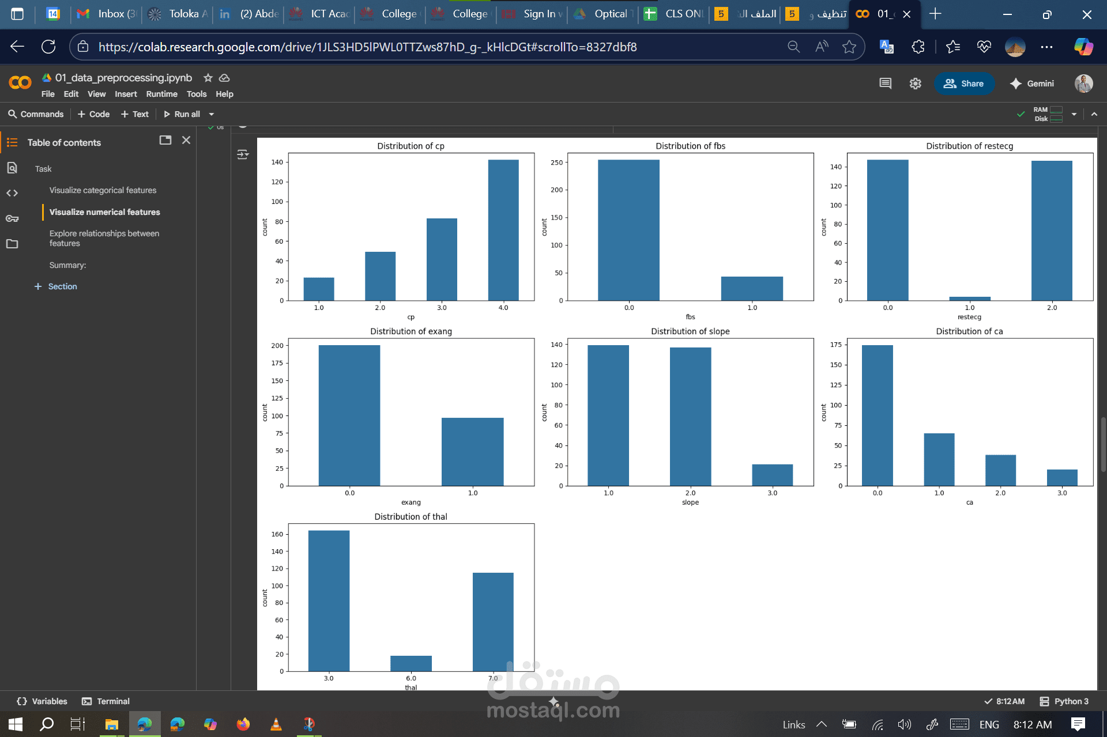Open the RAM Disk resources dropdown
The height and width of the screenshot is (737, 1107).
pos(1074,114)
